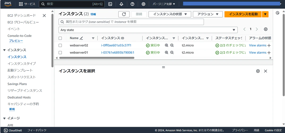The height and width of the screenshot is (133, 285).
Task: Go to next page of instances
Action: coord(257,29)
